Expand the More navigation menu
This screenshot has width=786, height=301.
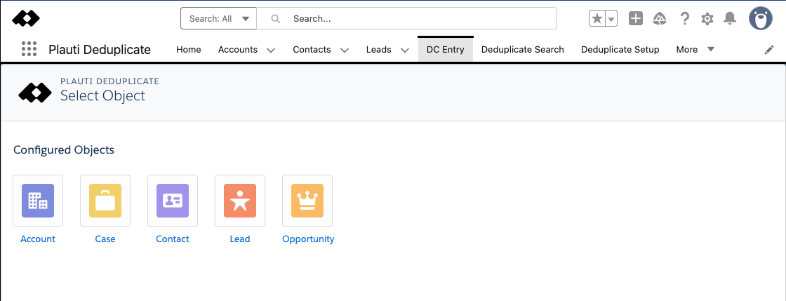[x=695, y=50]
